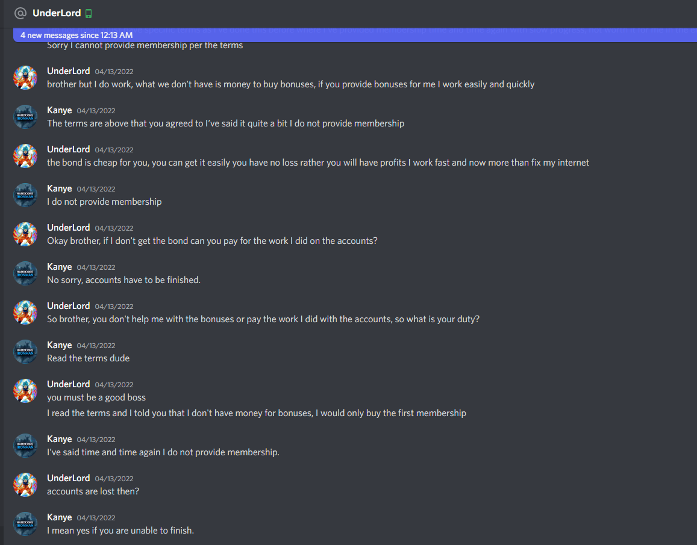Viewport: 697px width, 545px height.
Task: Click UnderLord avatar next to 'you must be a good boss'
Action: click(x=25, y=391)
